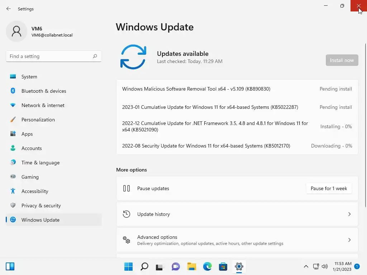The width and height of the screenshot is (367, 275).
Task: Click the Gaming controller icon
Action: pos(13,177)
